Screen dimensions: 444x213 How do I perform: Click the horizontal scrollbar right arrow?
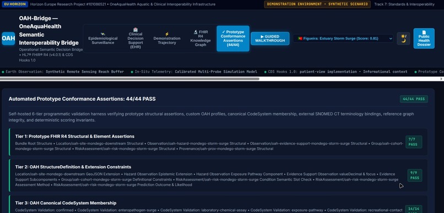pyautogui.click(x=442, y=79)
